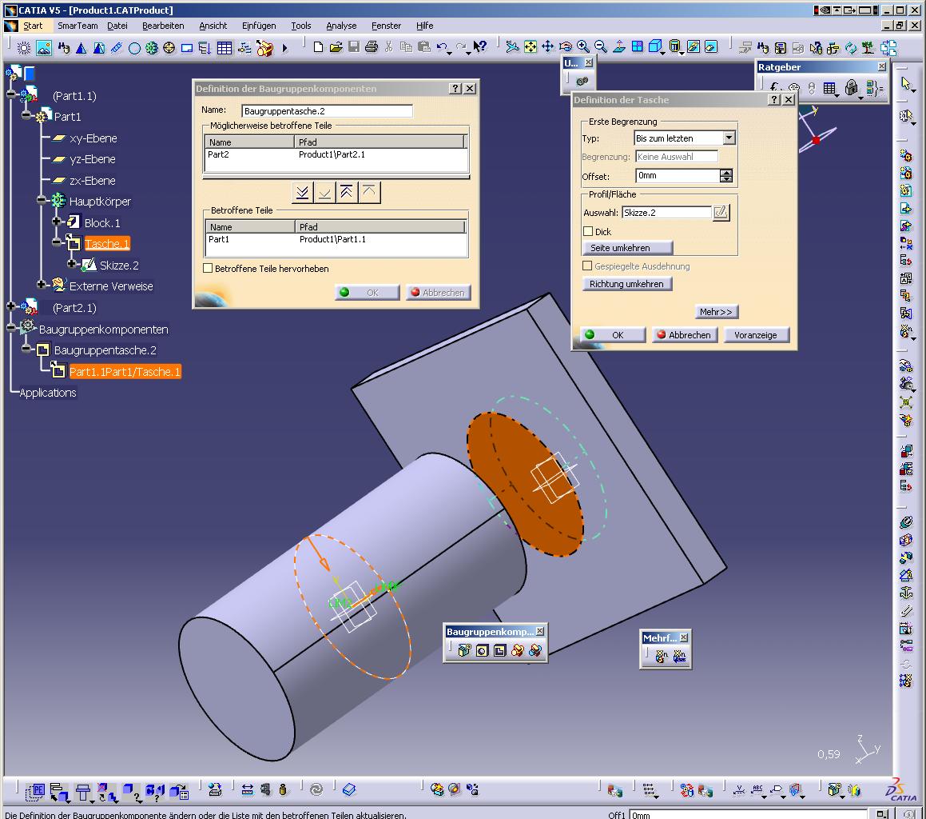Expand the (Part2.1) tree node
This screenshot has width=926, height=819.
10,306
